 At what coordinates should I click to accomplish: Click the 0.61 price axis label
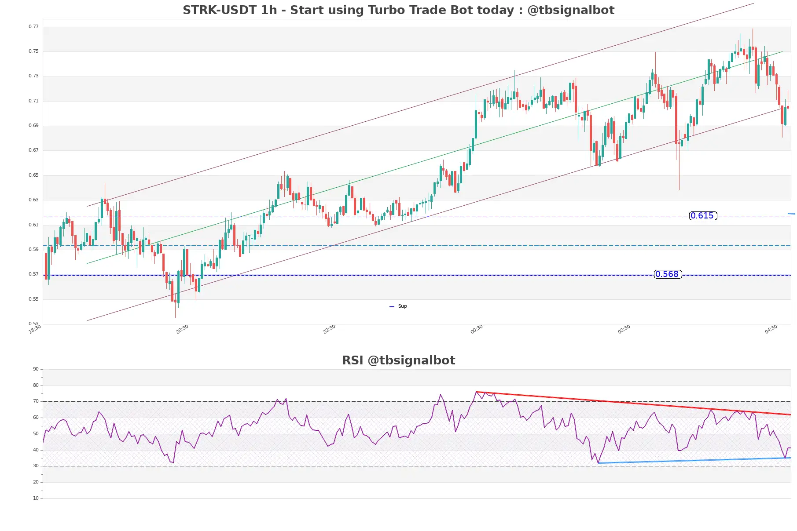coord(33,225)
